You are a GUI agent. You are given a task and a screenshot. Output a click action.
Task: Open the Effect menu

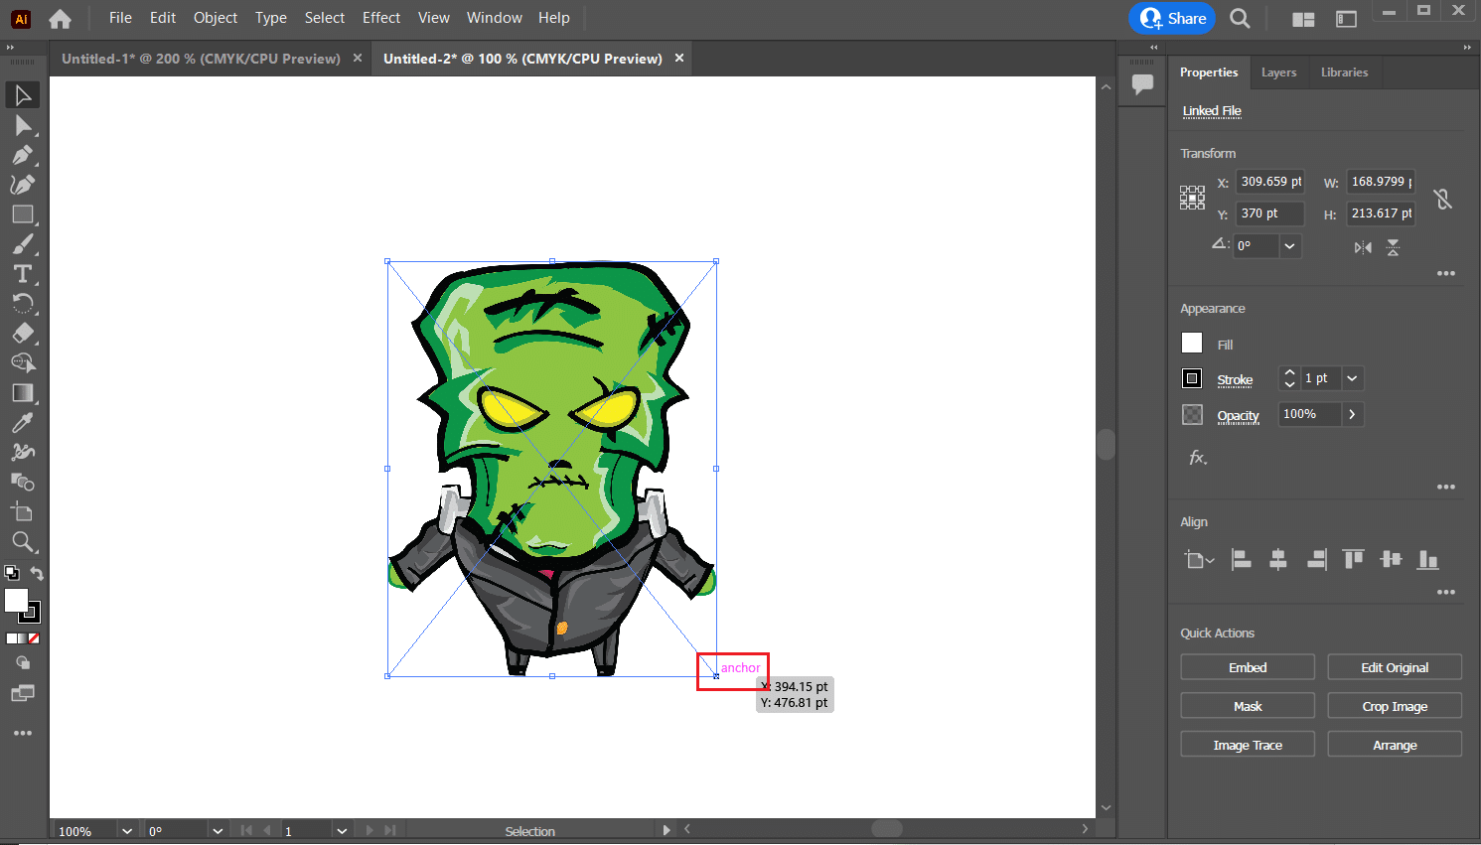[x=380, y=17]
